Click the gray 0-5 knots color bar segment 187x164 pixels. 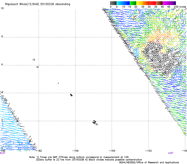(113, 3)
